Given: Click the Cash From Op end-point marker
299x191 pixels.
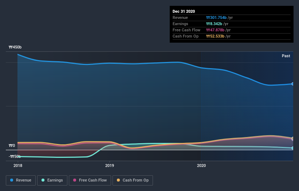Looking at the screenshot, I should (293, 138).
